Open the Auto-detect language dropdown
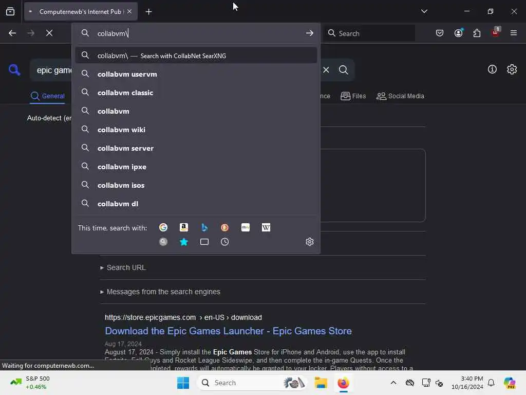Viewport: 526px width, 395px height. pos(49,118)
